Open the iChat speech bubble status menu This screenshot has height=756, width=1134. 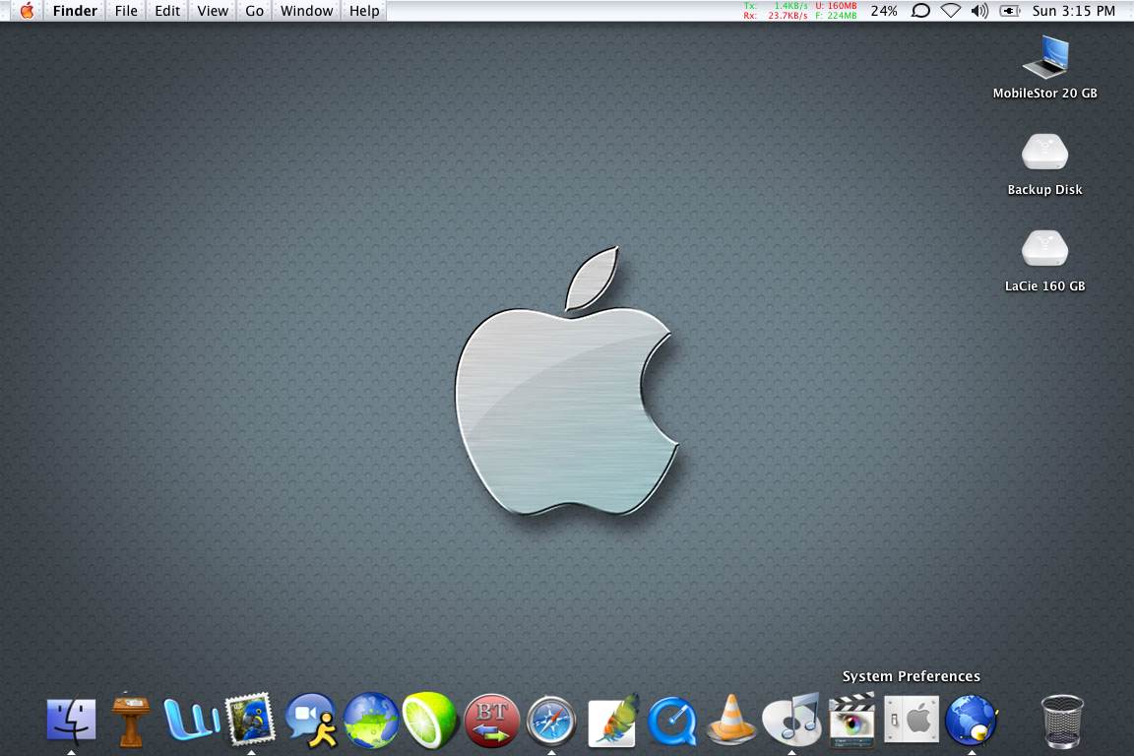coord(920,11)
